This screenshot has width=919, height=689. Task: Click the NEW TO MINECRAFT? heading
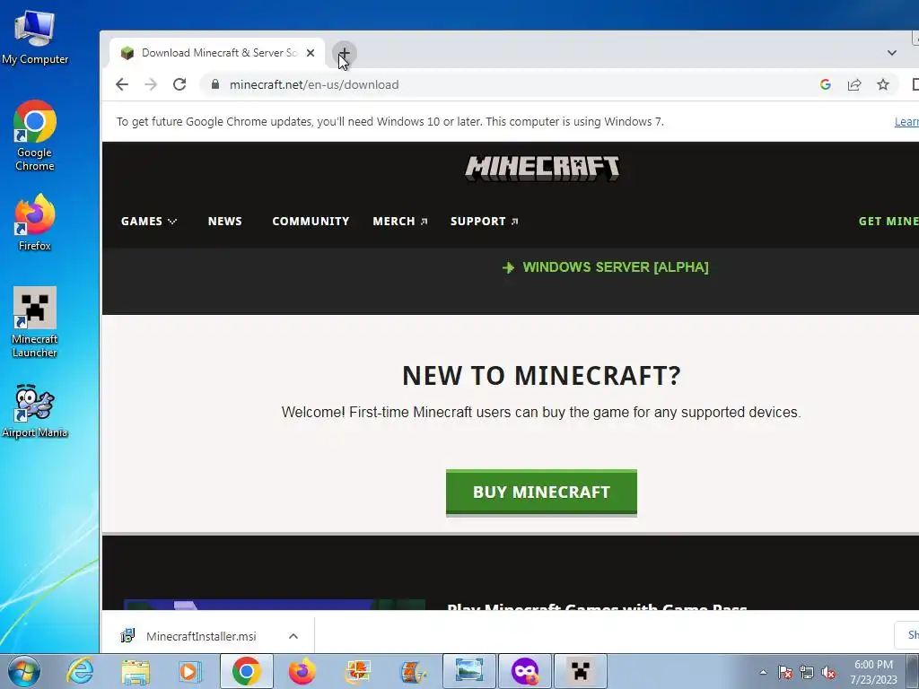(x=541, y=376)
